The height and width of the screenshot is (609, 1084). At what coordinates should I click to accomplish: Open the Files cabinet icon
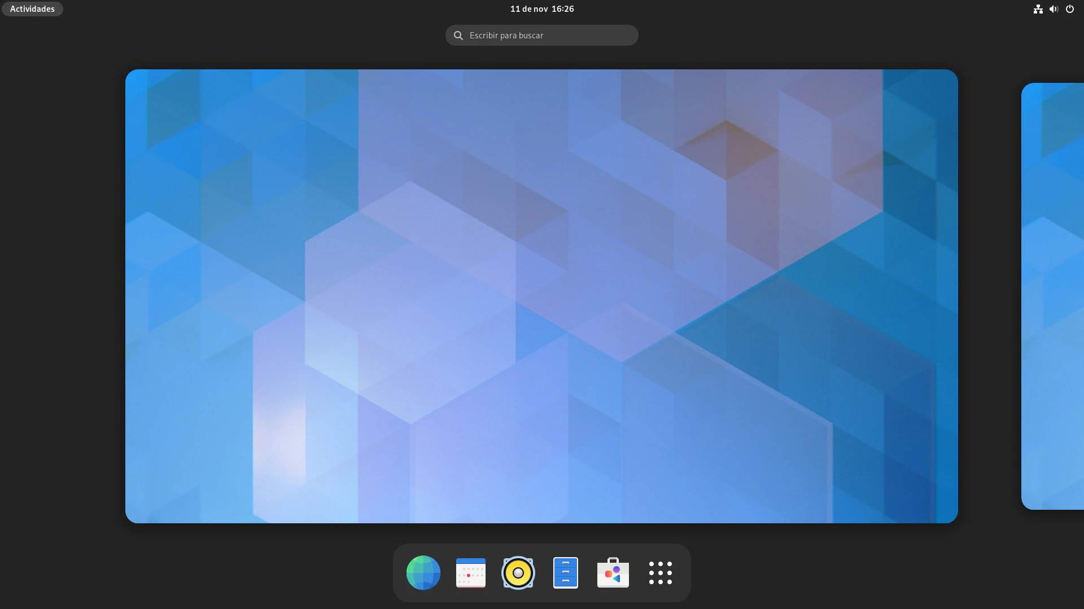tap(565, 572)
